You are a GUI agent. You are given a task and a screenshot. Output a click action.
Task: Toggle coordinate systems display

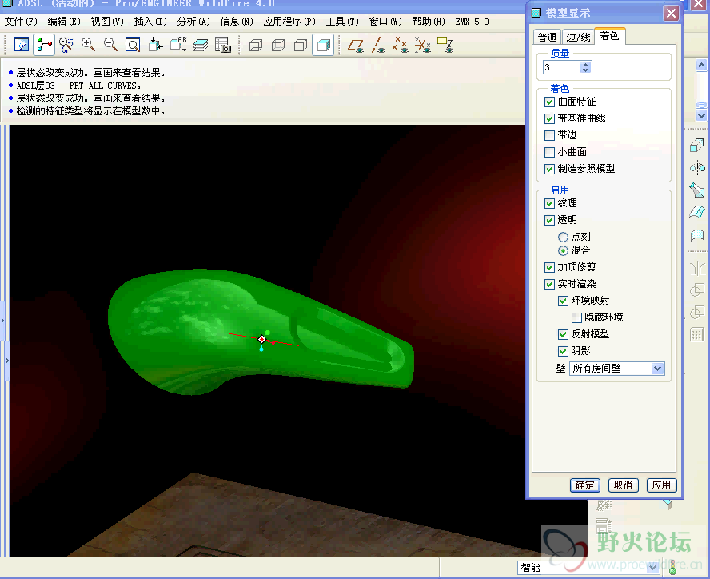pos(422,45)
